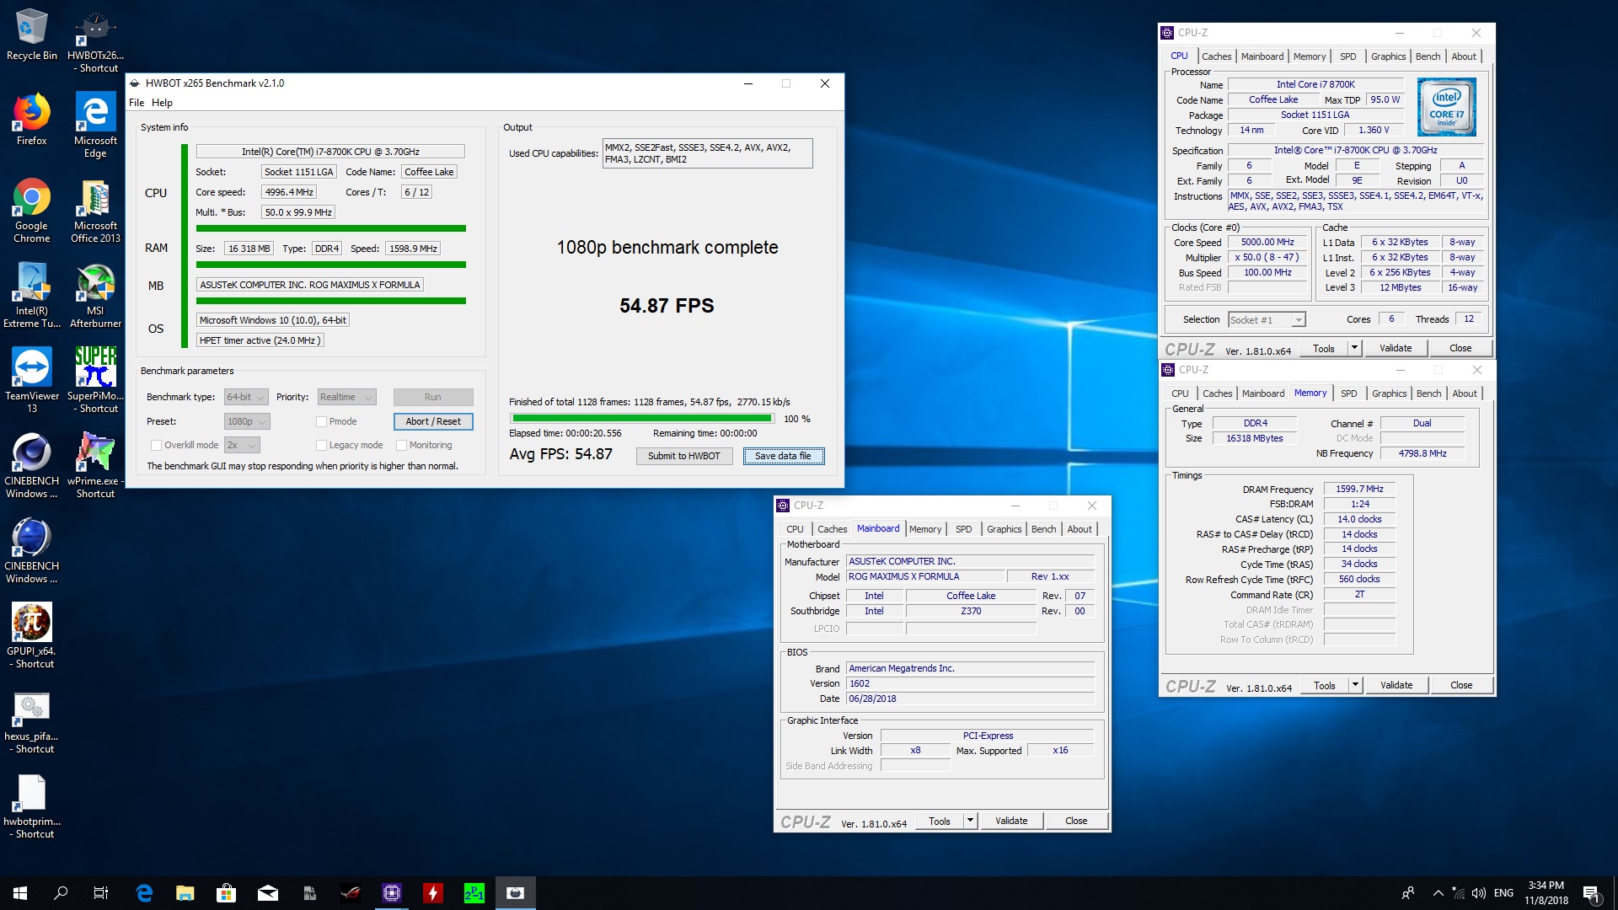Open the hwbotprime shortcut icon
Screen dimensions: 1618x910
pyautogui.click(x=31, y=806)
